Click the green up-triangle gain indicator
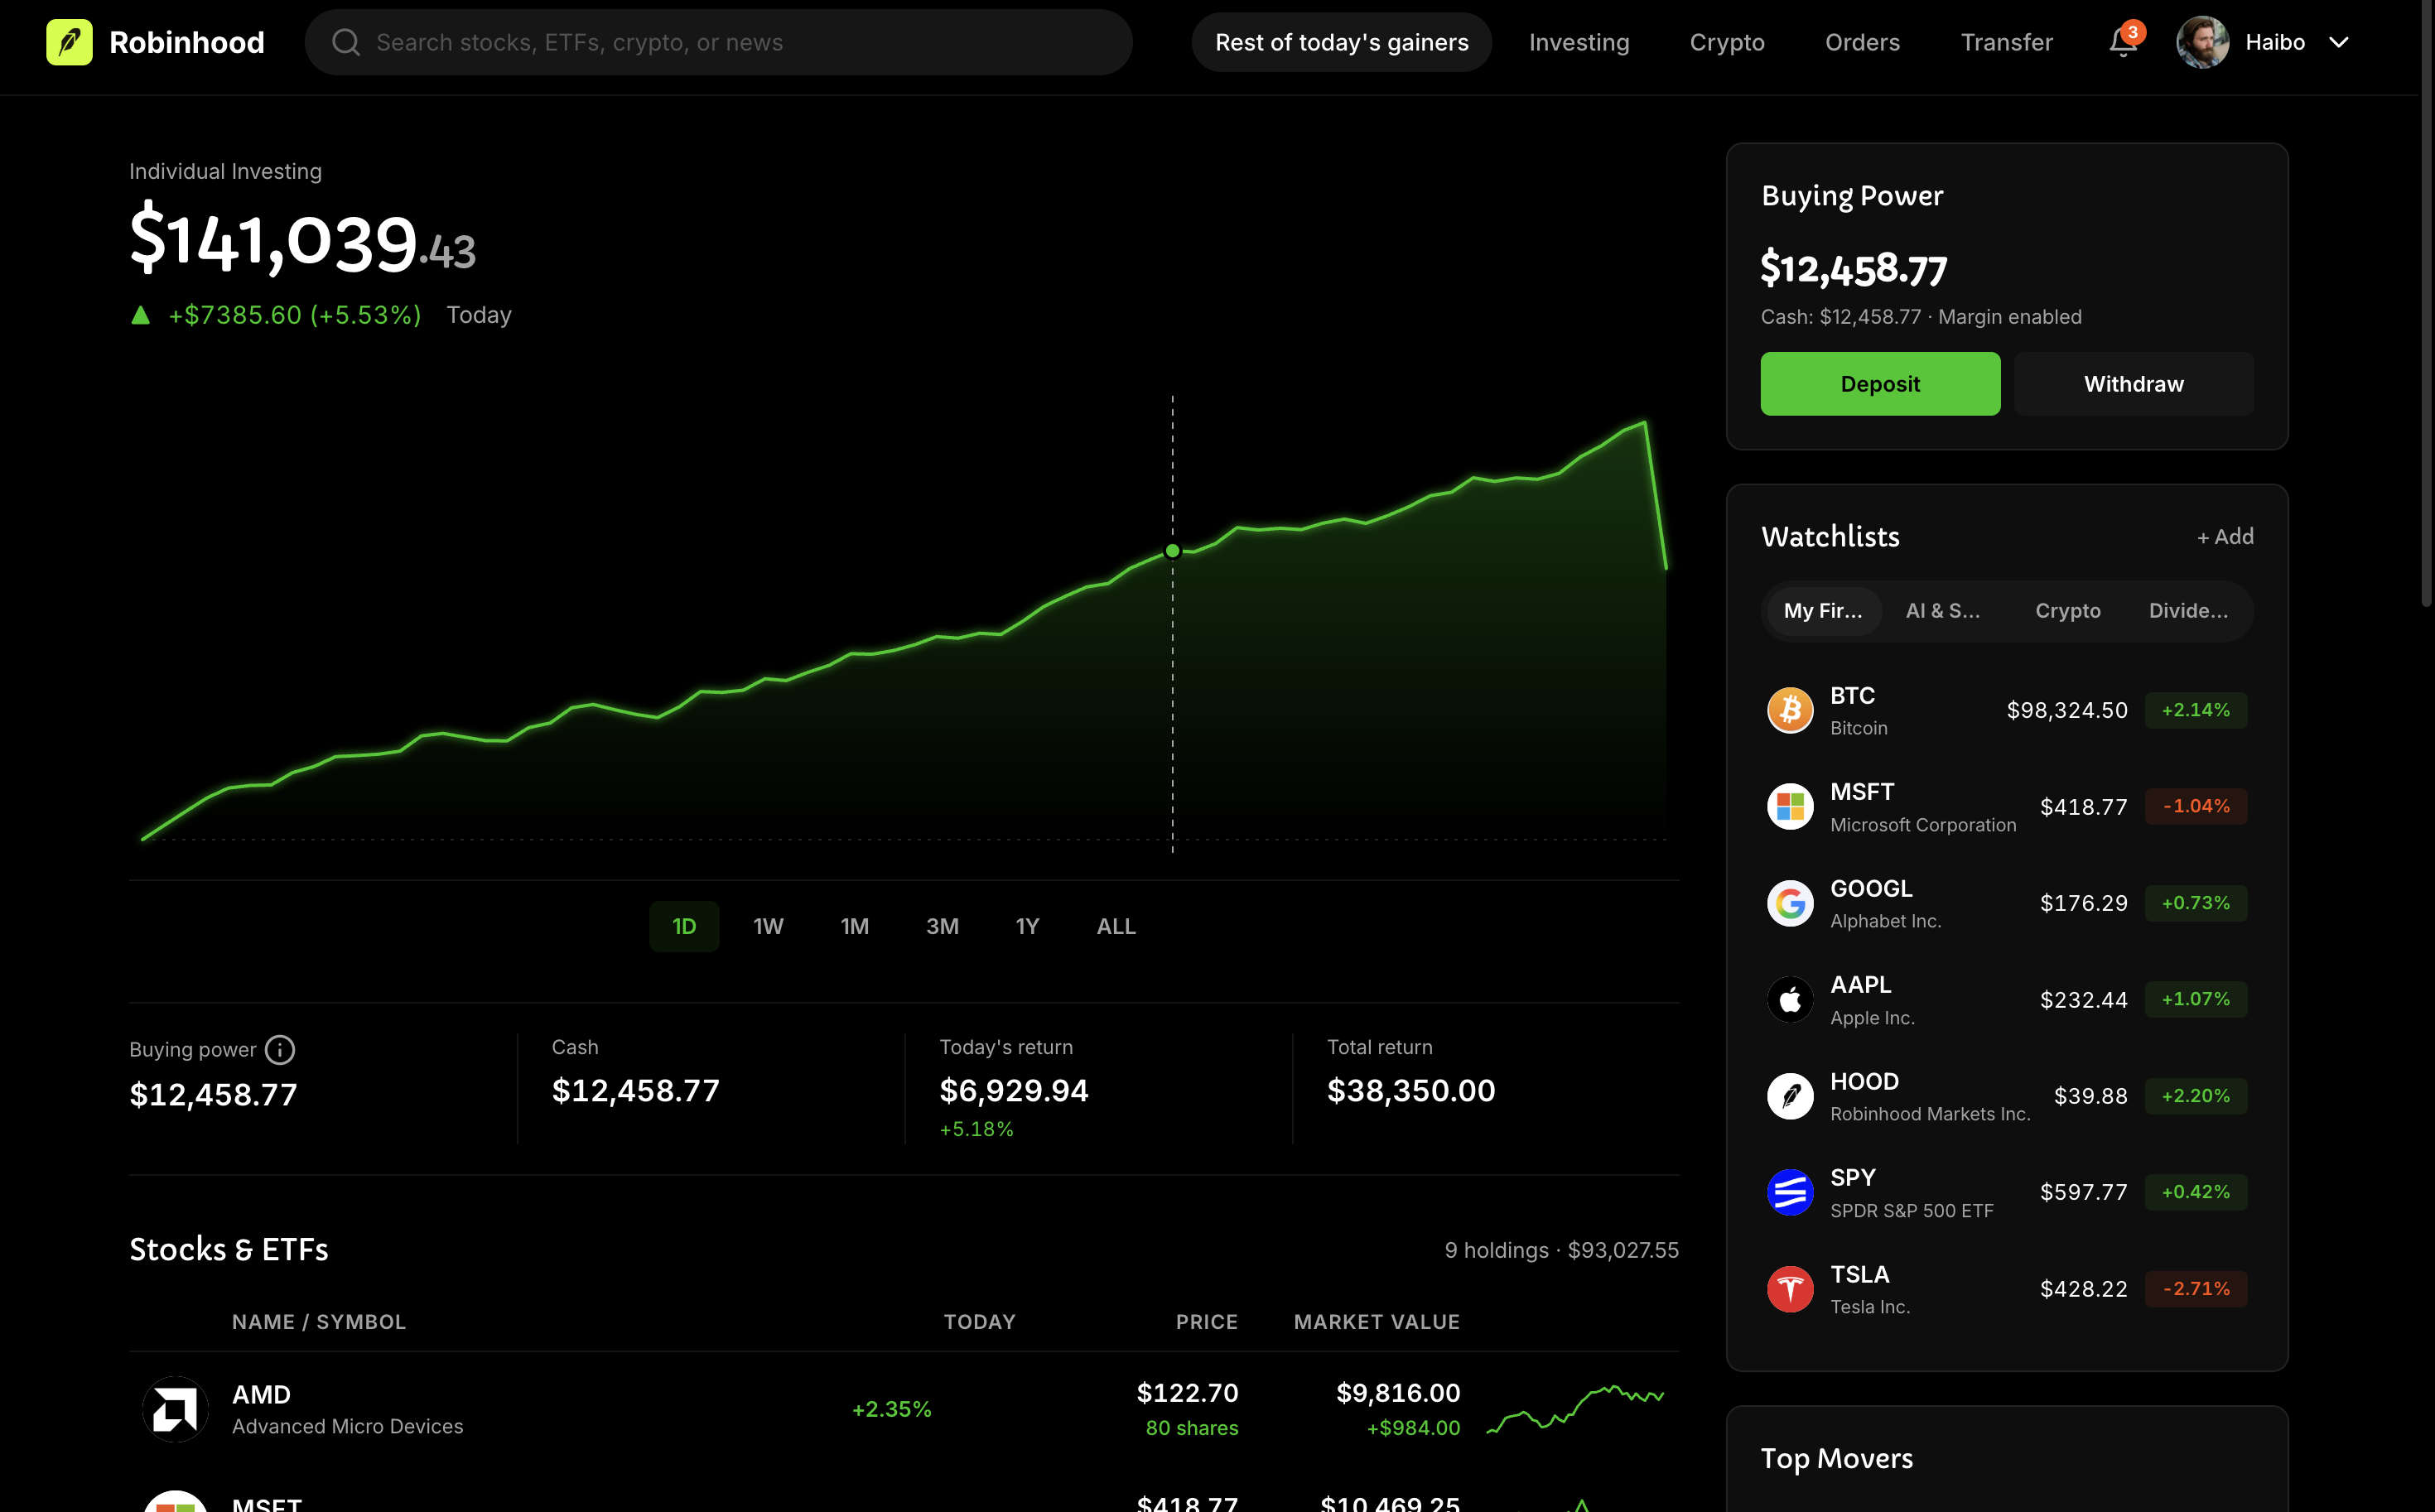Image resolution: width=2435 pixels, height=1512 pixels. point(141,315)
